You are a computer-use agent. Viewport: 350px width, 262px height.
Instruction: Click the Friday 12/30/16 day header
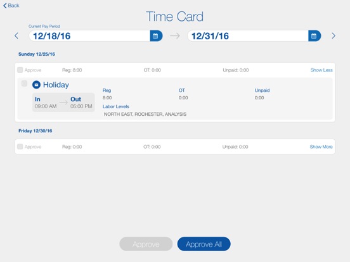coord(36,131)
